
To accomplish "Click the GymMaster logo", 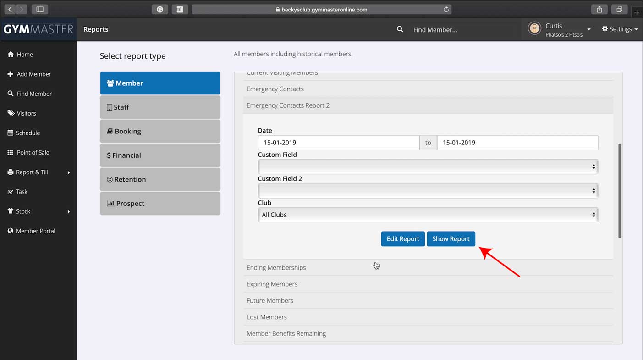I will coord(38,29).
